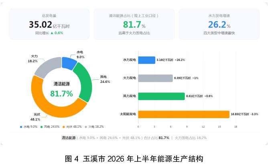
Task: Click the 16.85亿千瓦时 -3.3% bar value
Action: click(x=244, y=114)
